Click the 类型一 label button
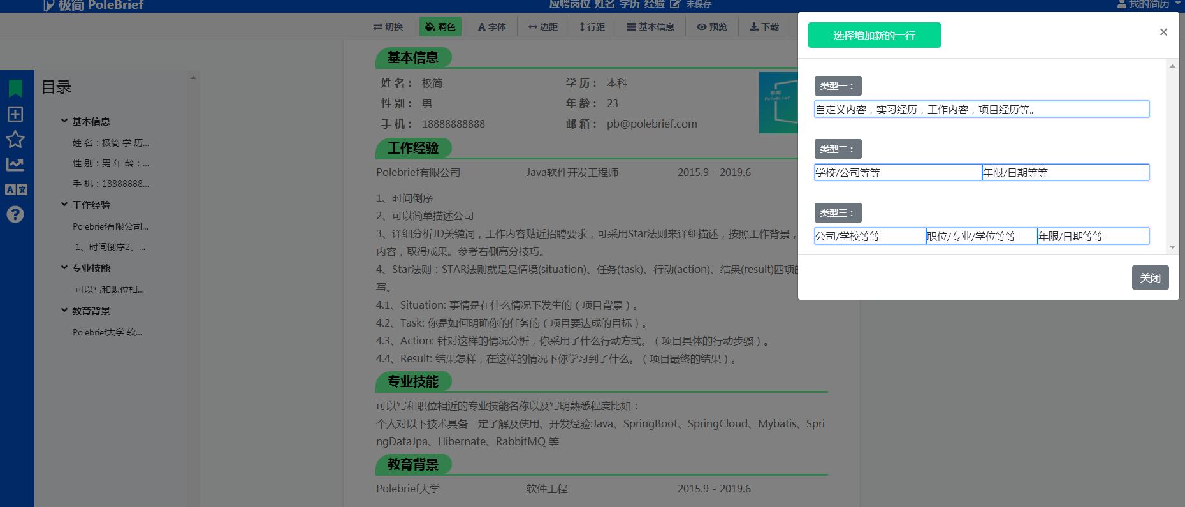The width and height of the screenshot is (1185, 507). coord(838,85)
